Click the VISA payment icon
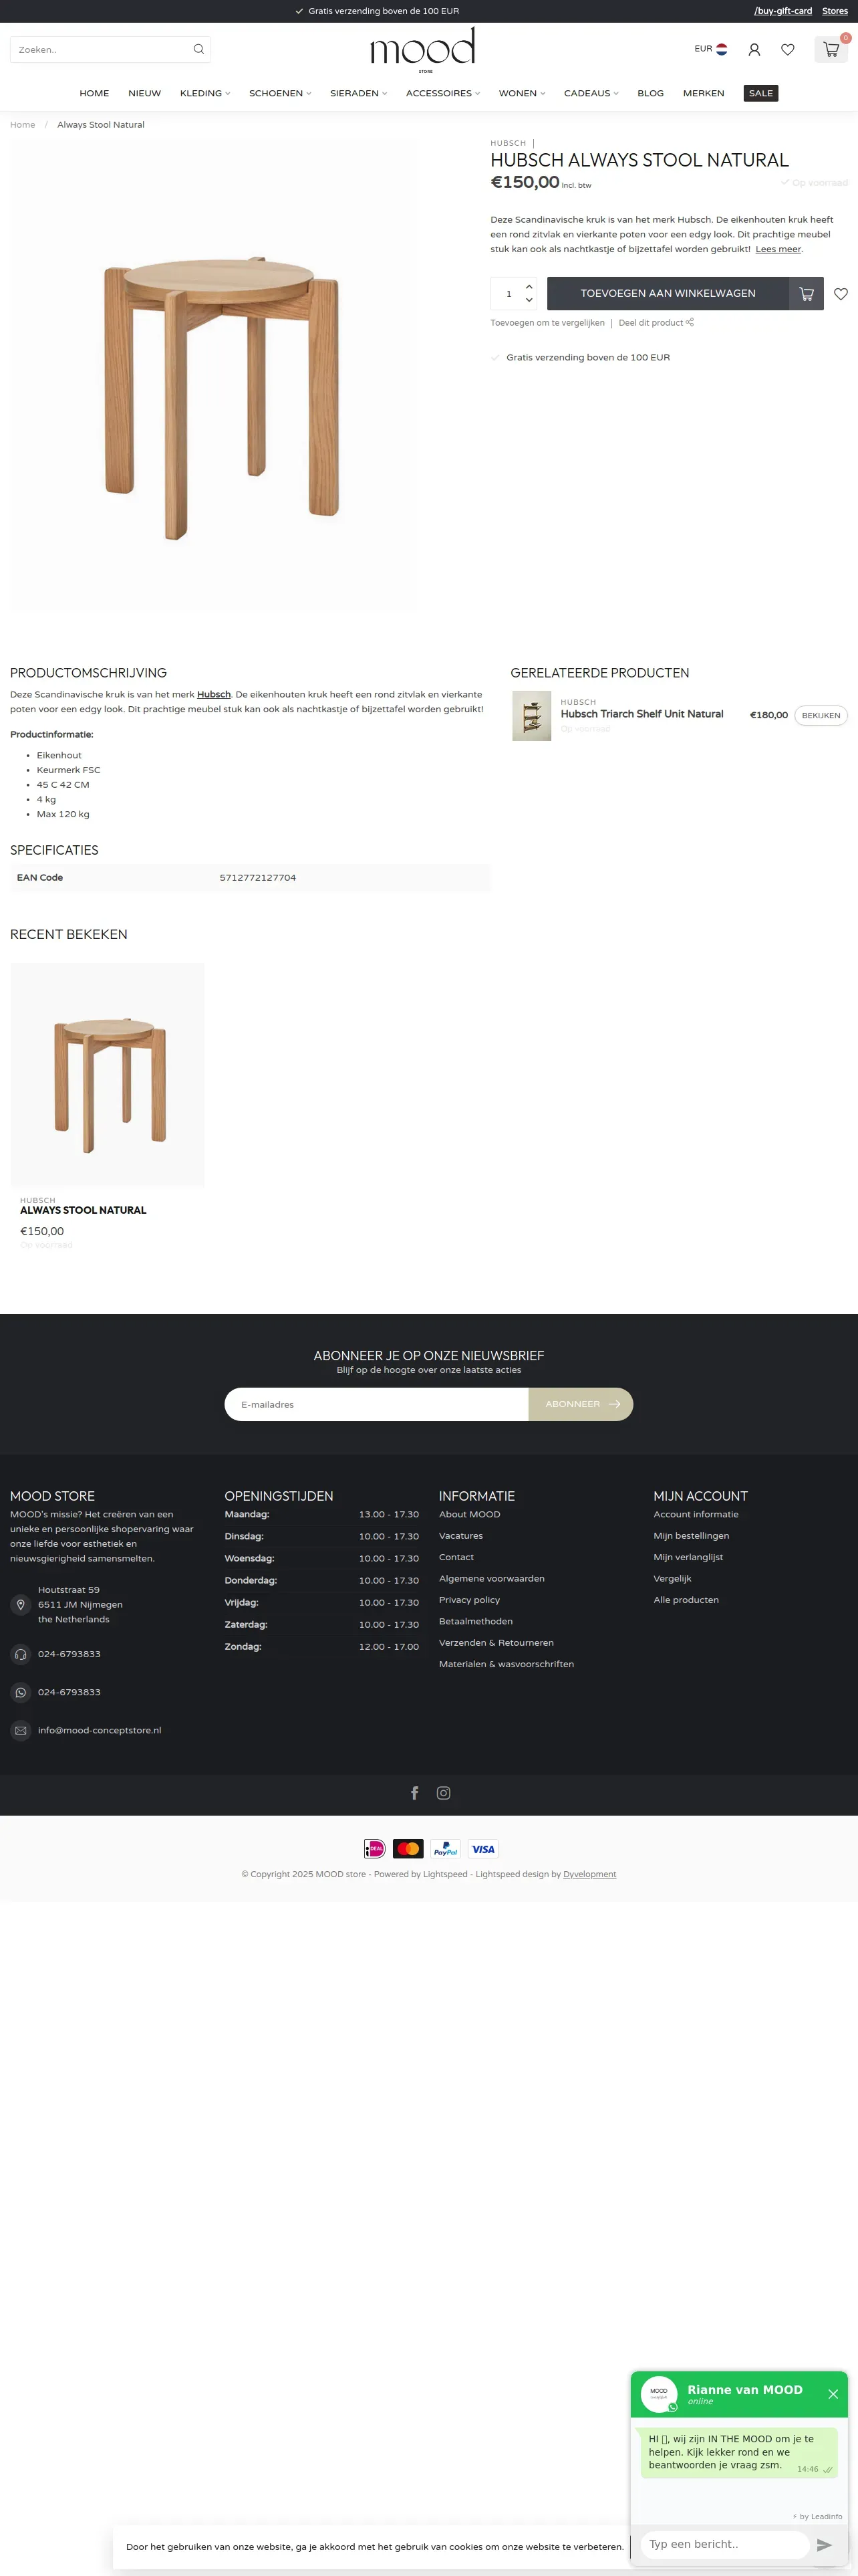The width and height of the screenshot is (858, 2576). (x=482, y=1849)
